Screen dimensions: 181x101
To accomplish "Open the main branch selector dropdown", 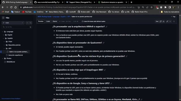I will click(x=13, y=23).
